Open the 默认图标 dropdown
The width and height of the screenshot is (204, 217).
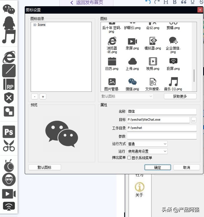[127, 96]
